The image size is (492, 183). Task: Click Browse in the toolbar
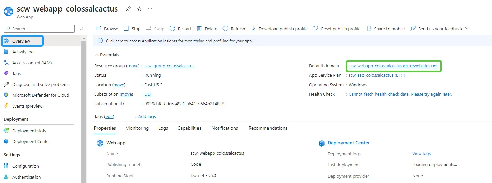[107, 29]
